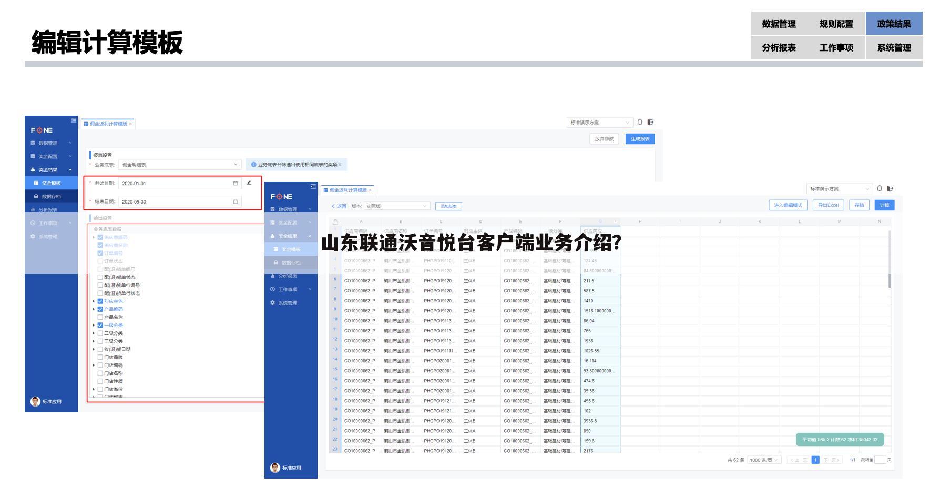Open the 分析报表 tab in the slide header
Image resolution: width=940 pixels, height=487 pixels.
point(779,48)
